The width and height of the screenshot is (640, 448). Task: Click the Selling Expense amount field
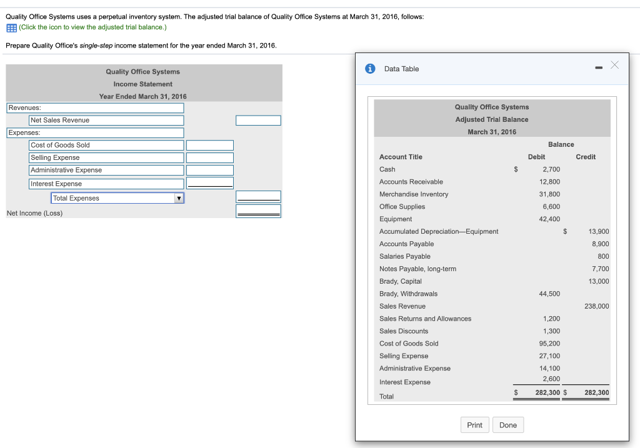tap(210, 157)
